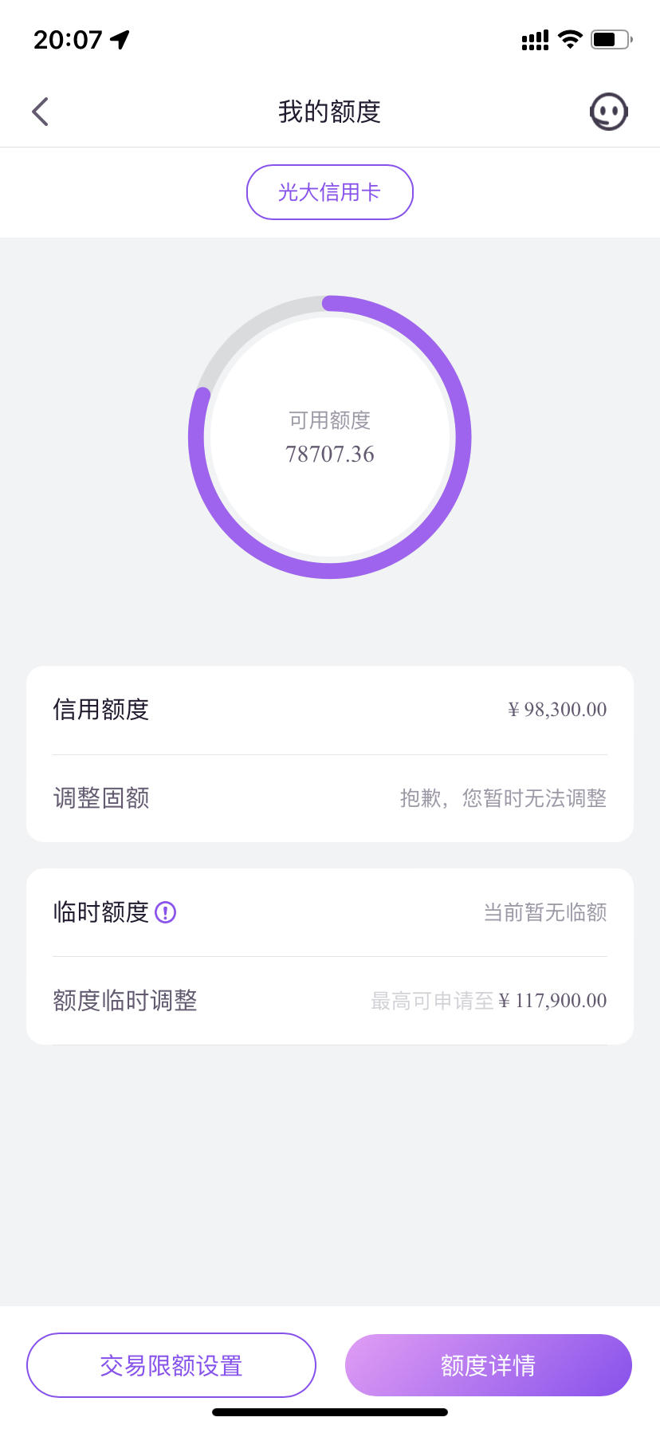Tap the Wi-Fi status icon
The height and width of the screenshot is (1429, 660).
(570, 39)
